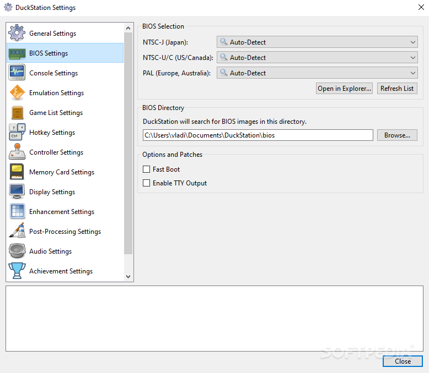Open Post-Processing Settings label
The height and width of the screenshot is (373, 429).
point(65,231)
